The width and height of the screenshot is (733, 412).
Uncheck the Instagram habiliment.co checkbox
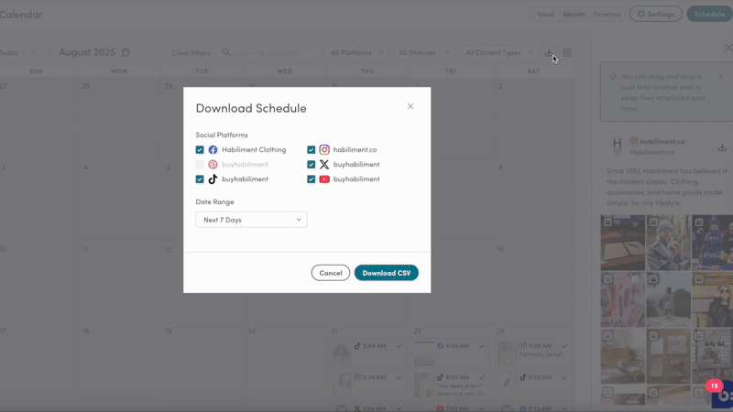tap(311, 150)
